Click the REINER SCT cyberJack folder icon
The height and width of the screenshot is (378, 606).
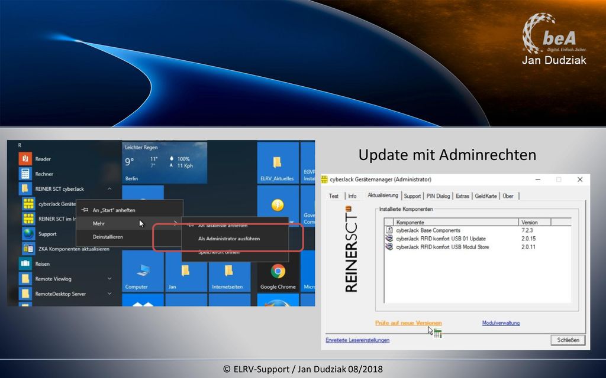pos(25,188)
